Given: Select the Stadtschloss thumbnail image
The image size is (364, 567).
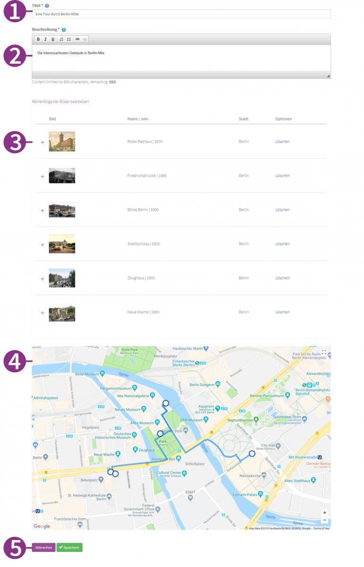Looking at the screenshot, I should (62, 244).
